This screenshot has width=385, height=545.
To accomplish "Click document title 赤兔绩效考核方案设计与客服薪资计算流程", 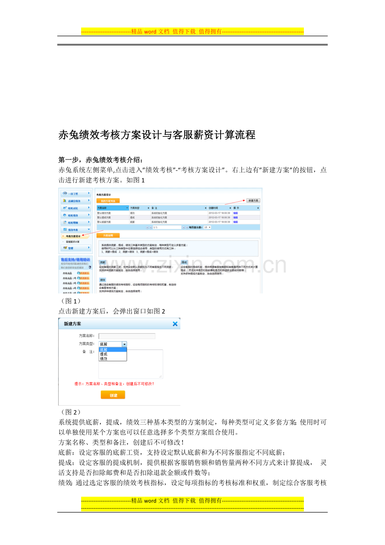I will [x=157, y=135].
